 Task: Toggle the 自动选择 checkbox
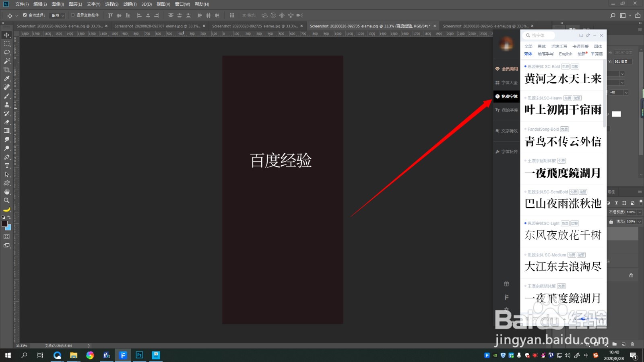25,15
